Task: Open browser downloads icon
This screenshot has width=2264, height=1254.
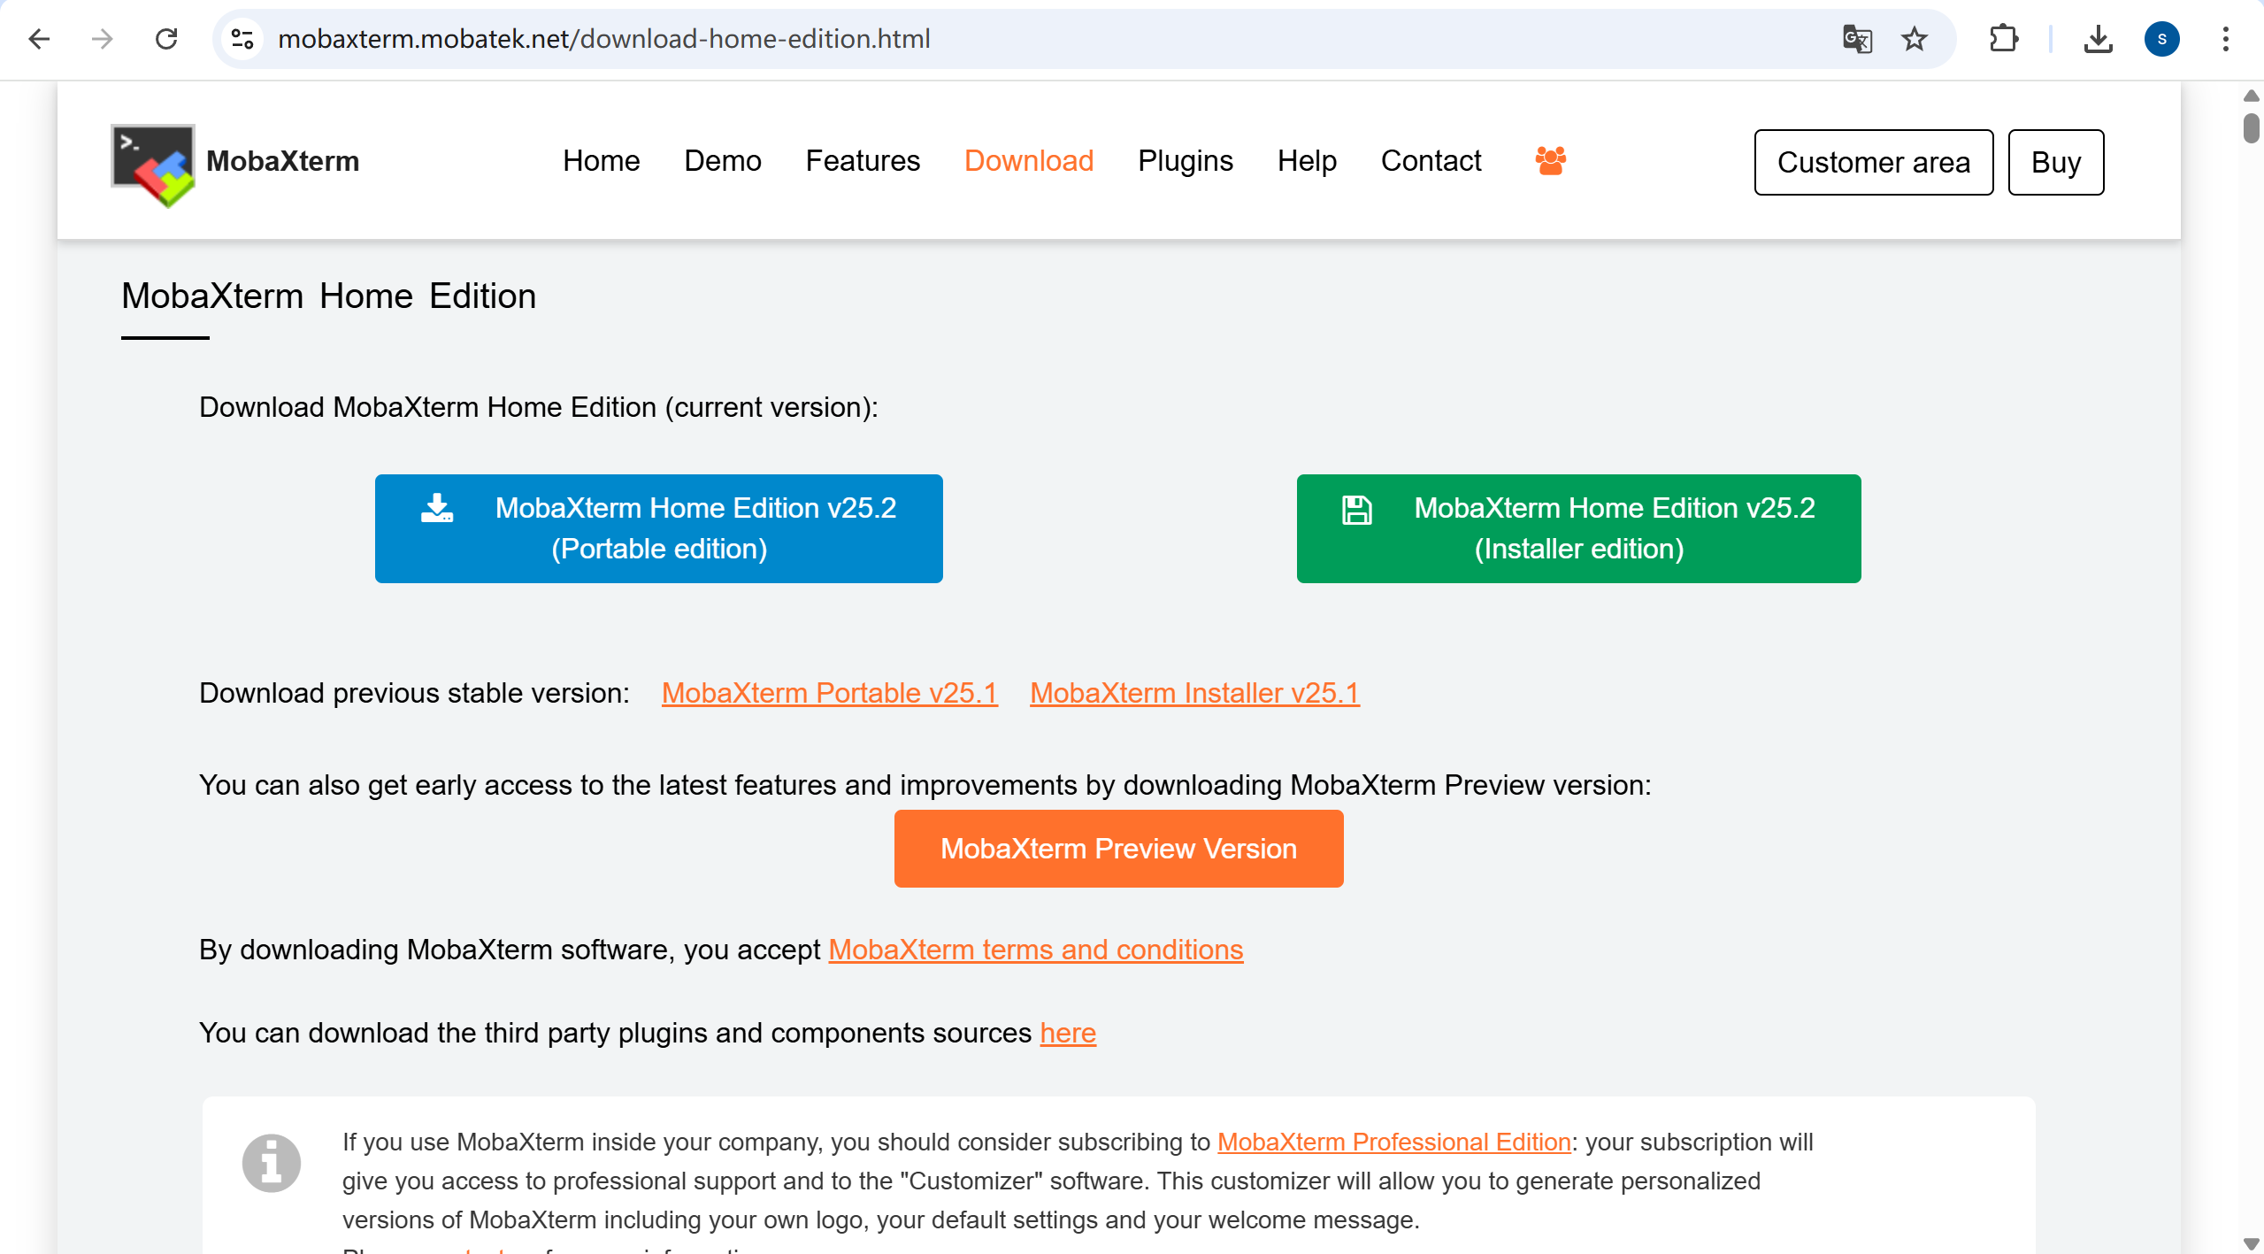Action: point(2098,39)
